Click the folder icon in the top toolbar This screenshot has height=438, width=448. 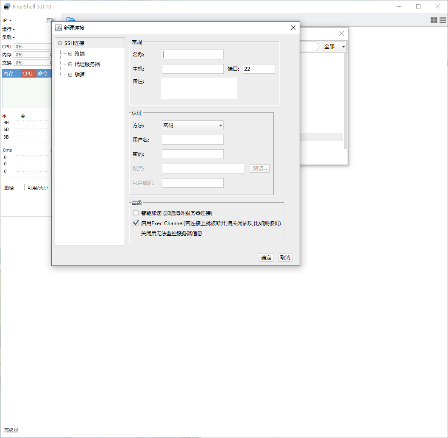[70, 20]
